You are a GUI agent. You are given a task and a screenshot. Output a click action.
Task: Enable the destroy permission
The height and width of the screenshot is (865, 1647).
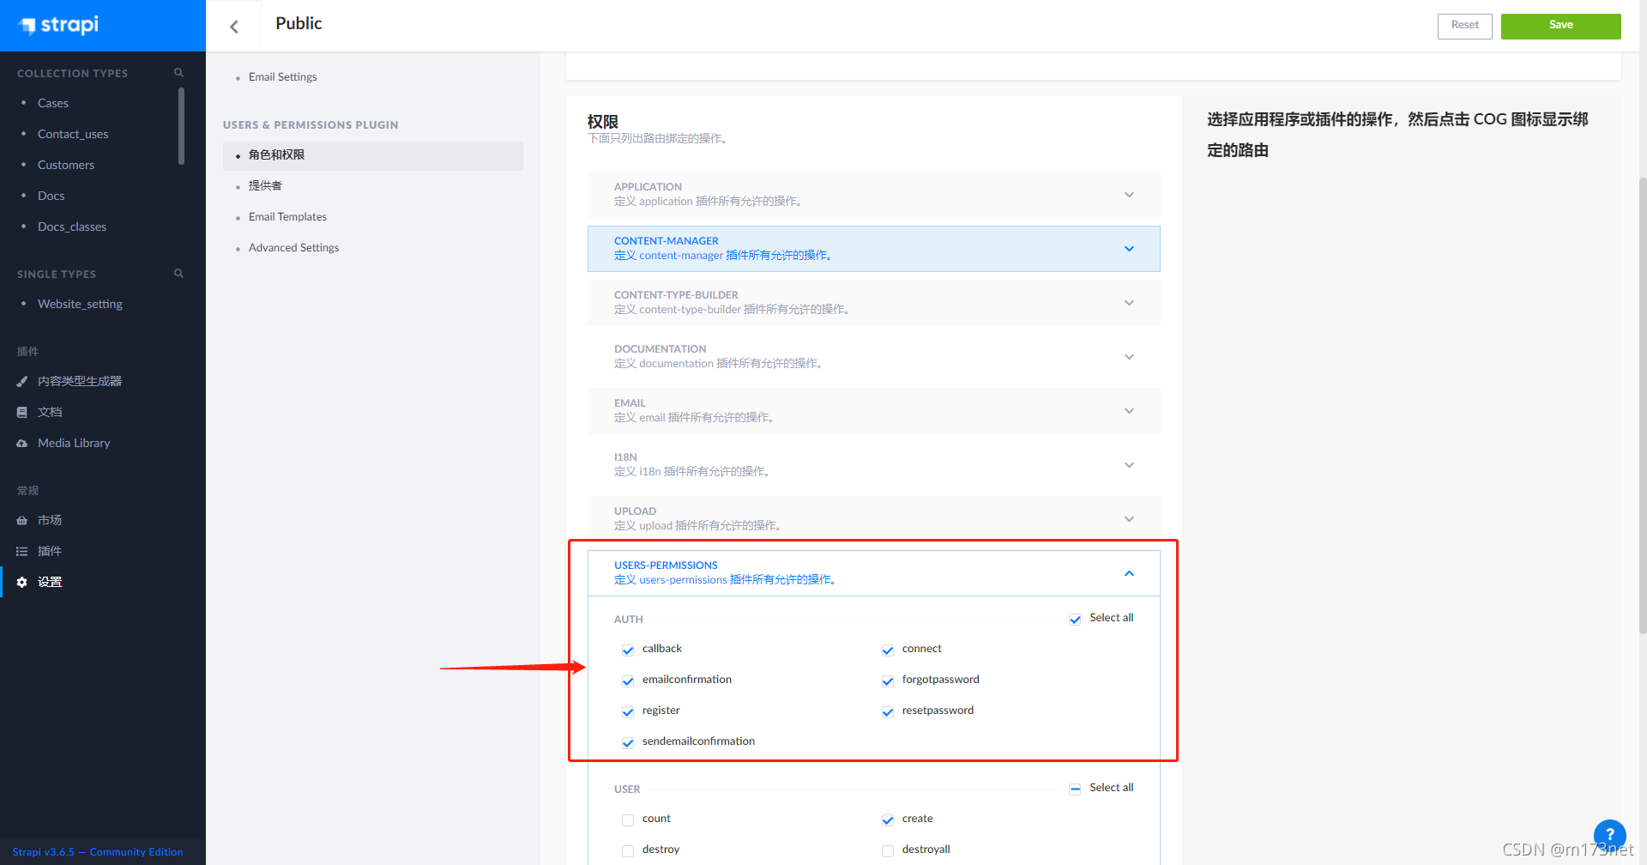point(628,850)
